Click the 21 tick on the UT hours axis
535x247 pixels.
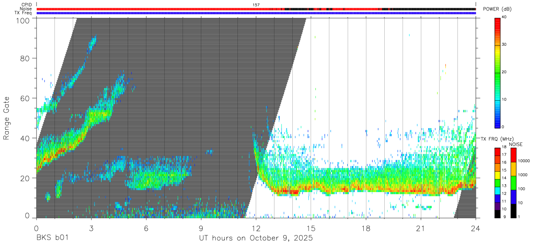pyautogui.click(x=421, y=228)
